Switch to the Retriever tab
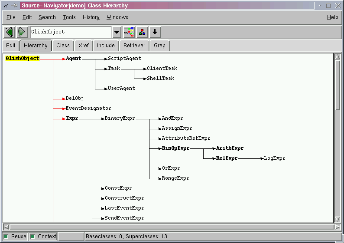Screen dimensions: 344x243 (x=134, y=46)
